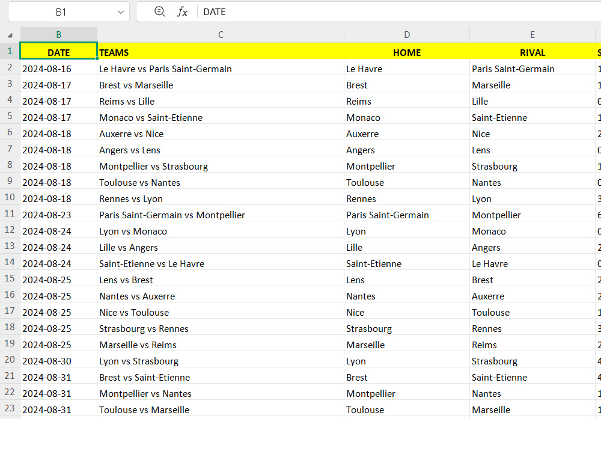Select RIVAL cell 'Toulouse' in row 17
Image resolution: width=601 pixels, height=451 pixels.
[x=532, y=312]
